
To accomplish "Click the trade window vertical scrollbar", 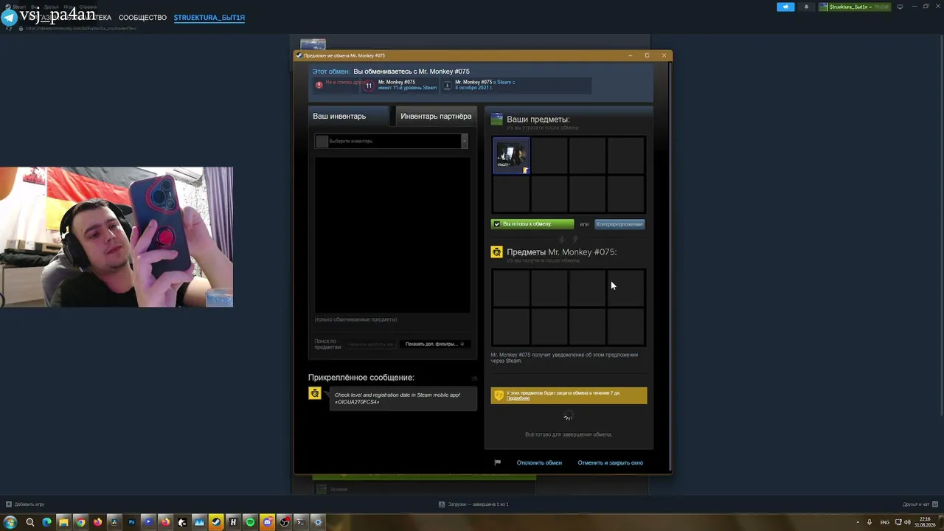I will (x=670, y=265).
